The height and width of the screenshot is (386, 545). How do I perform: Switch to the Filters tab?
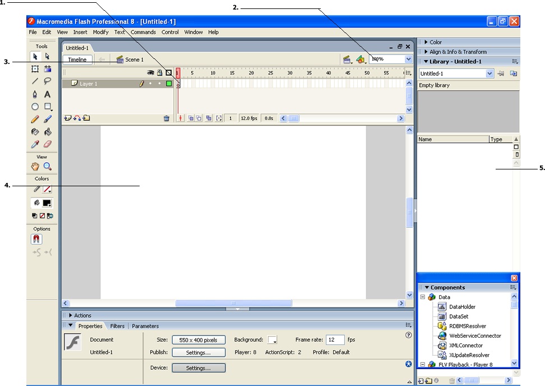[117, 326]
